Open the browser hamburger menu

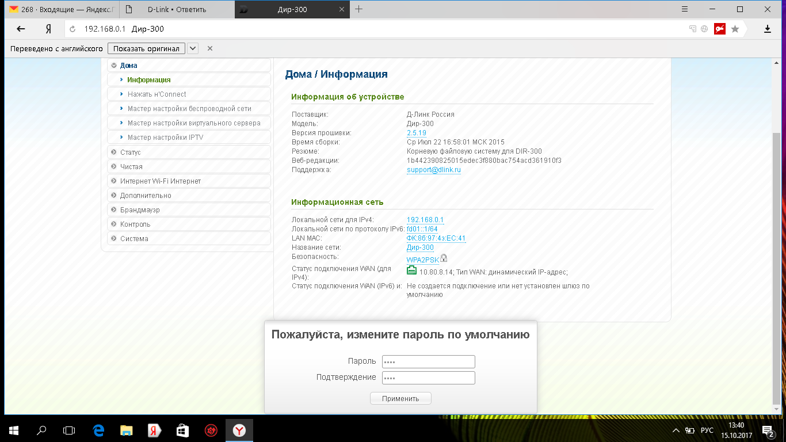[684, 9]
